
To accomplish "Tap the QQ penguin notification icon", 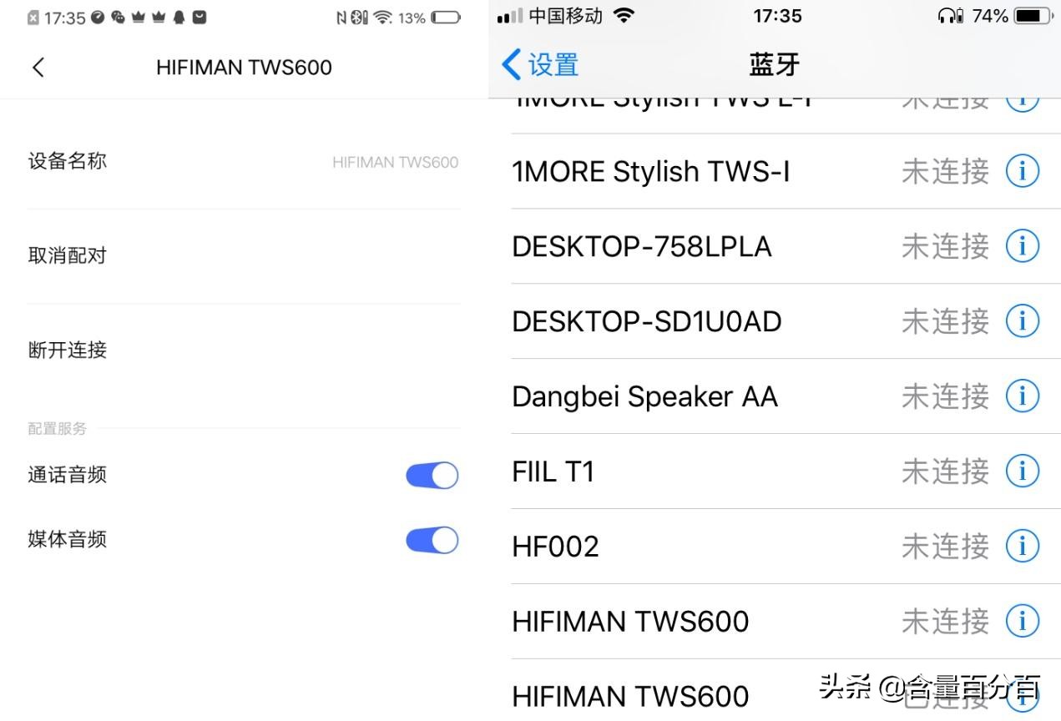I will click(x=179, y=16).
